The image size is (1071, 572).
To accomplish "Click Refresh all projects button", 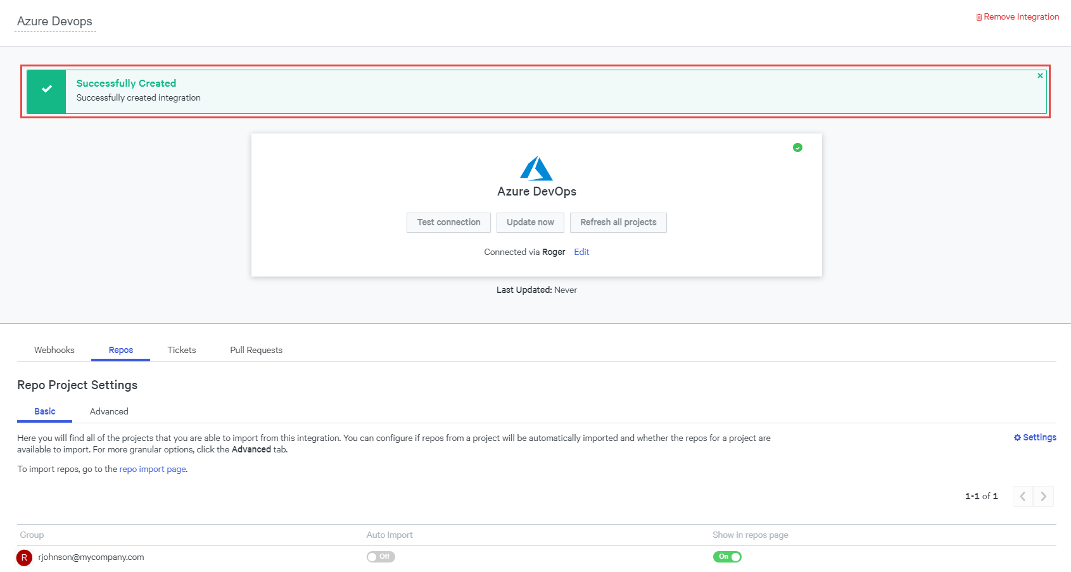I will 618,223.
